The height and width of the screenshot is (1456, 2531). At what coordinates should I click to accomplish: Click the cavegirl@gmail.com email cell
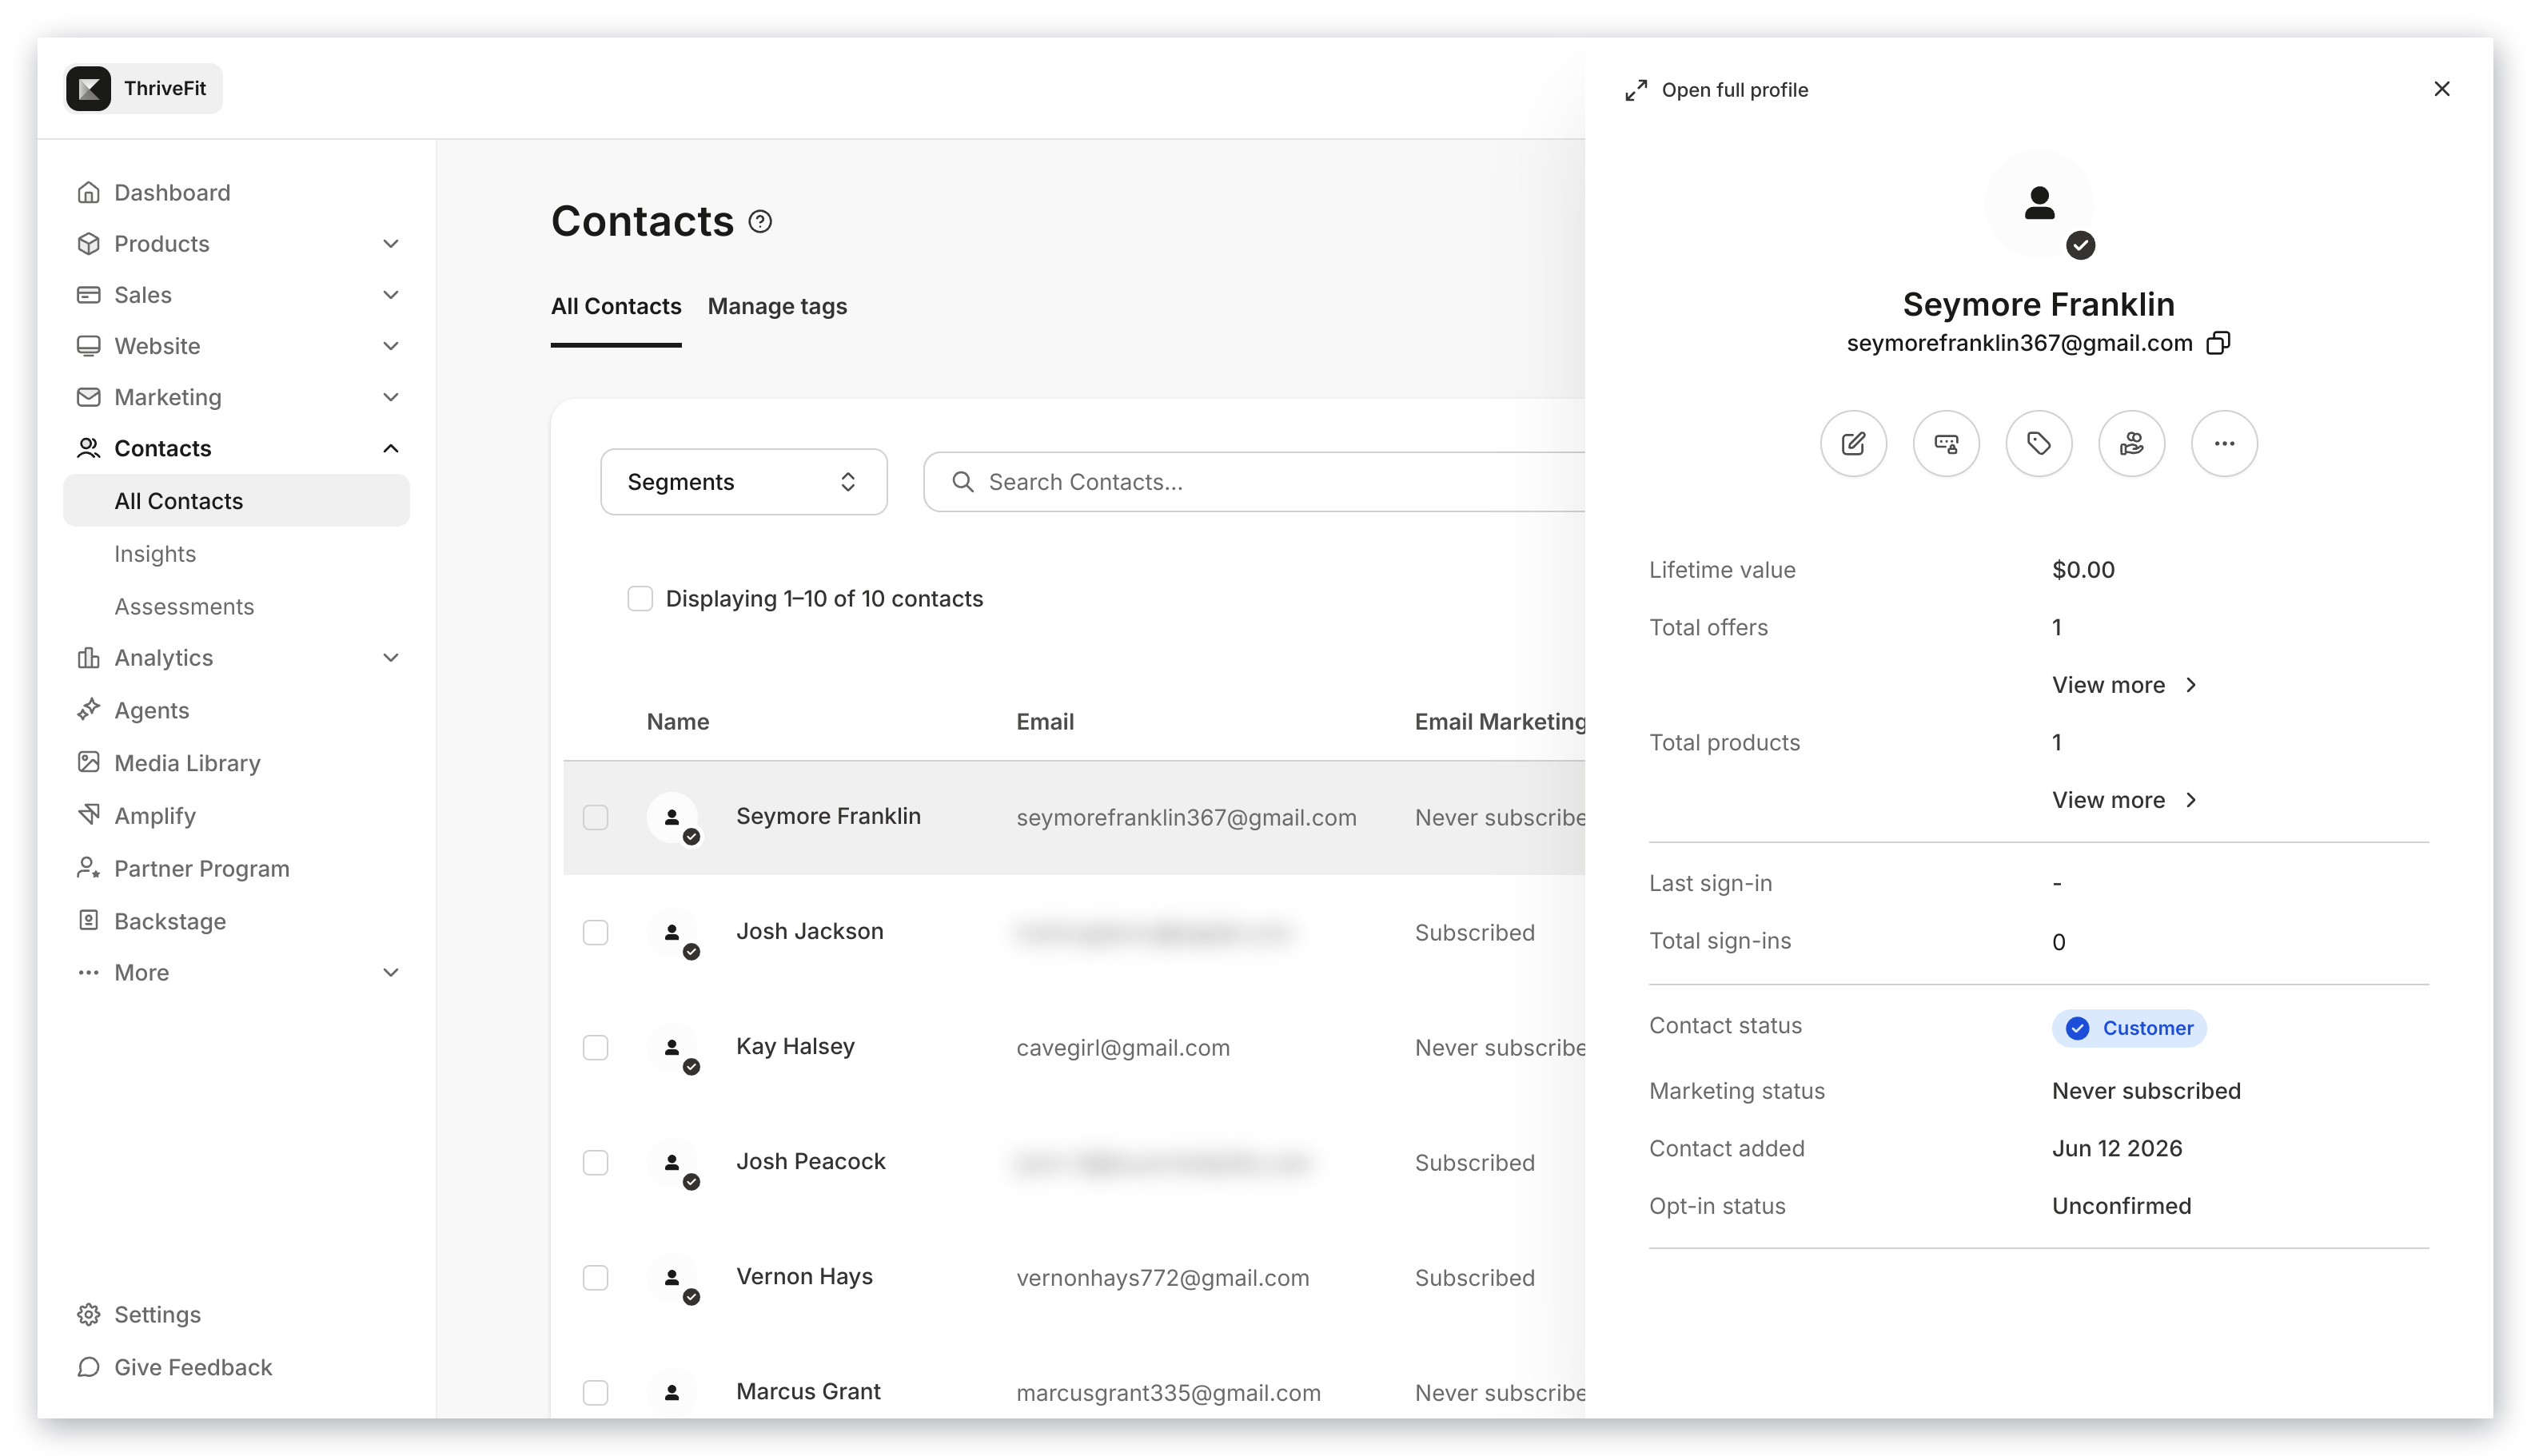coord(1122,1048)
